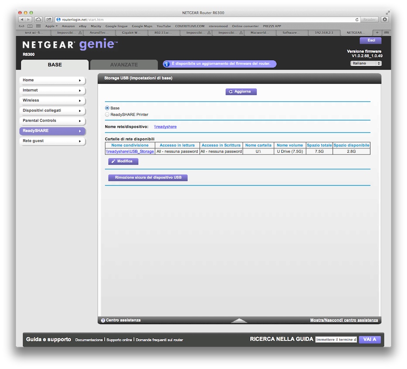Click the routerlogin.net address bar
The width and height of the screenshot is (407, 369).
207,20
